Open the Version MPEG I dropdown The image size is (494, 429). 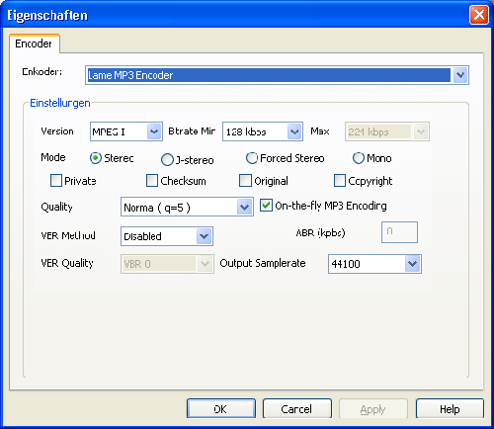(126, 131)
